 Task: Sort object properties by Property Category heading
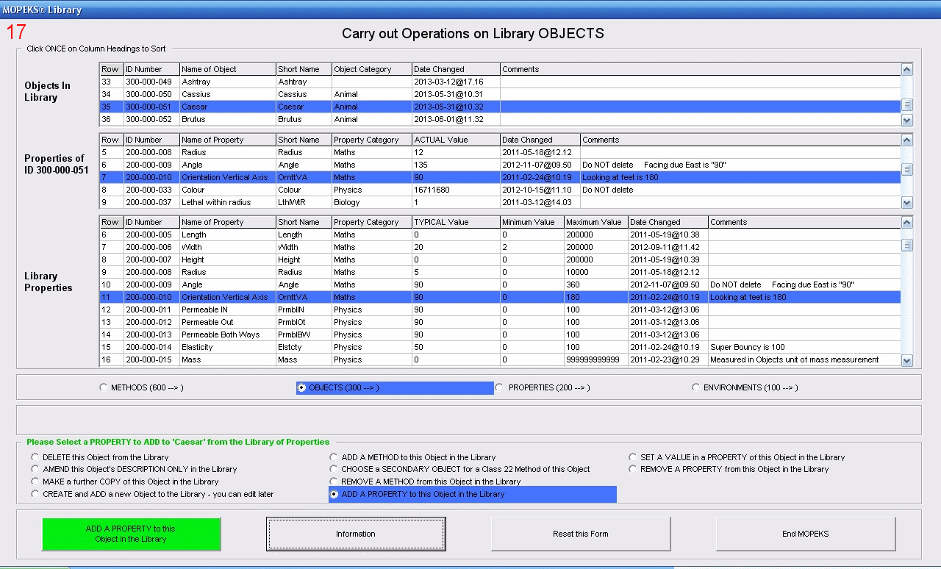click(372, 140)
